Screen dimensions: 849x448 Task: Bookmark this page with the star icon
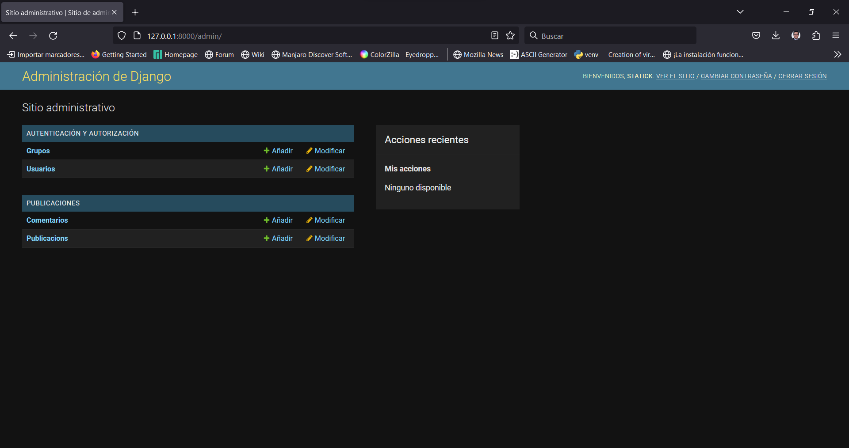[510, 36]
